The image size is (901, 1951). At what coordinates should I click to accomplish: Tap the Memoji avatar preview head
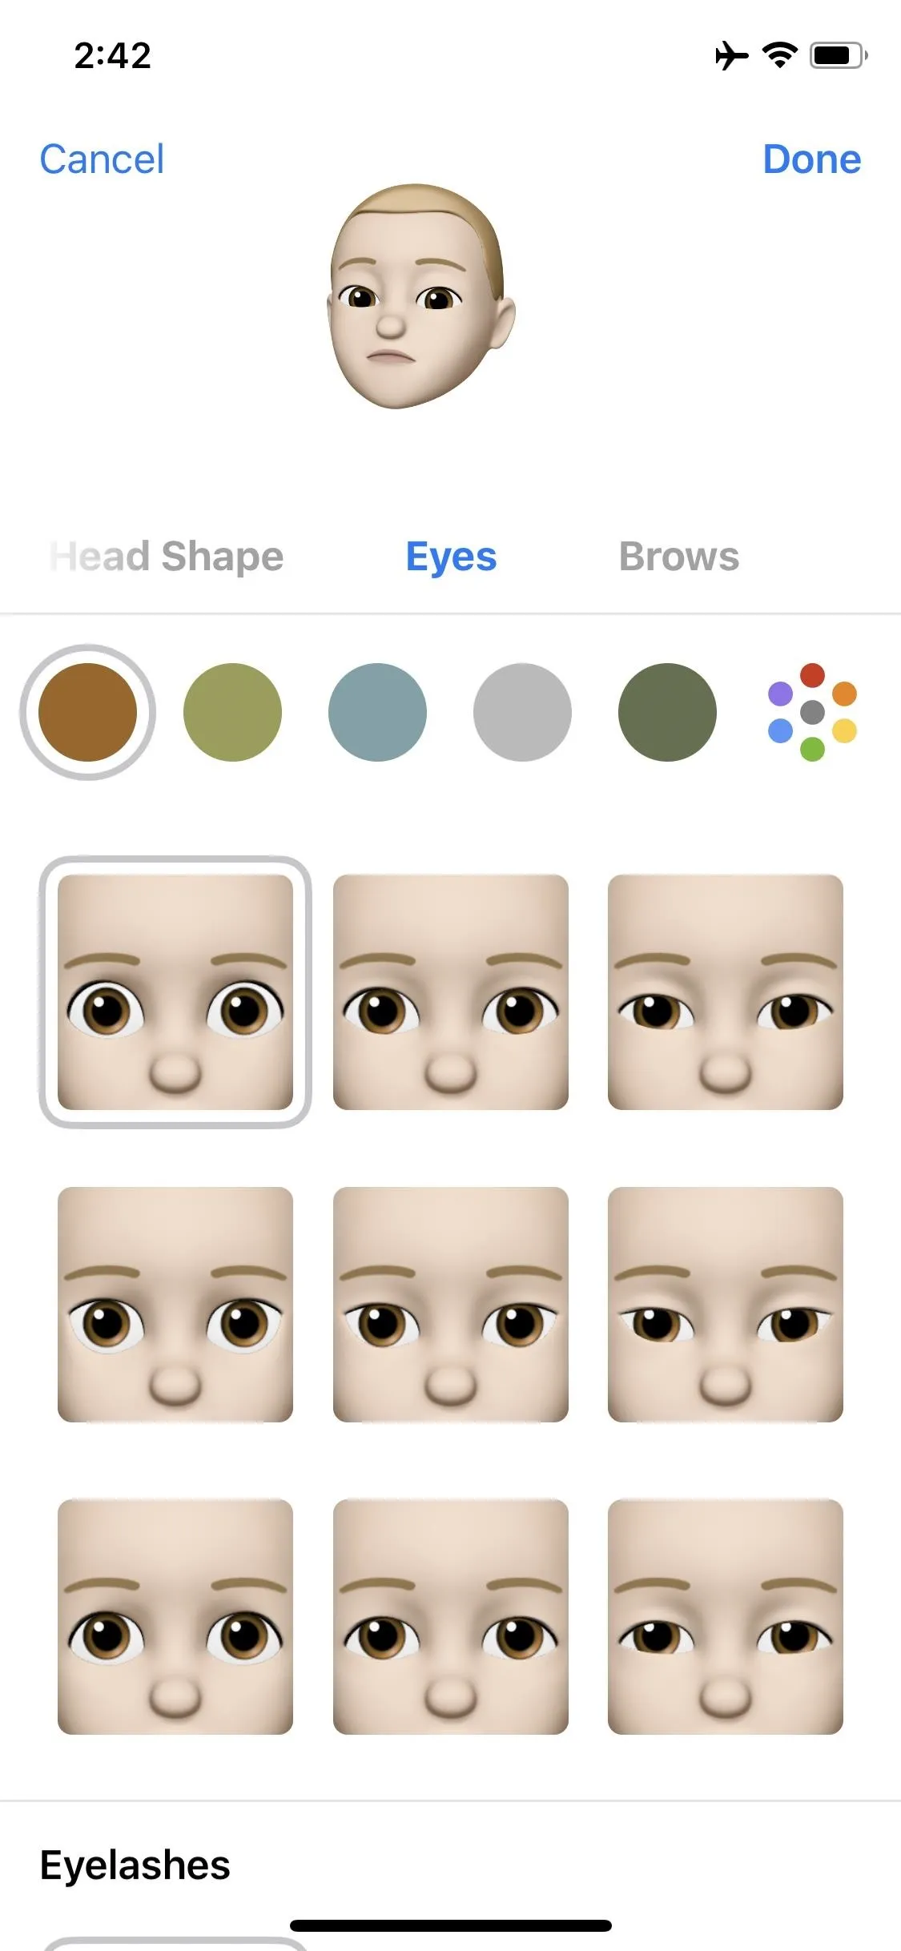(x=421, y=297)
